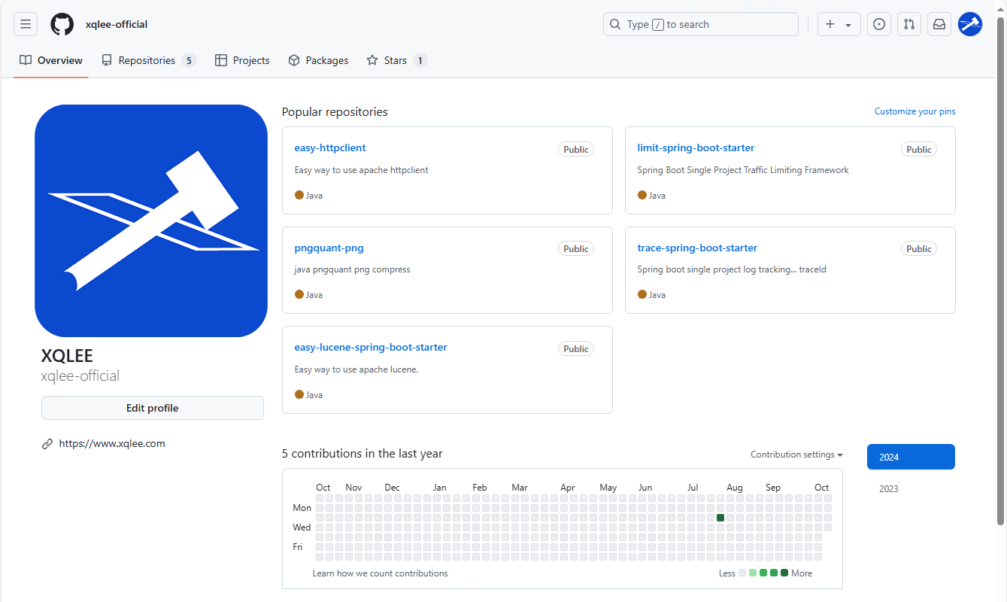
Task: Open the trace-spring-boot-starter repository
Action: (697, 248)
